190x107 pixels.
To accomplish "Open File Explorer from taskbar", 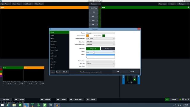I will point(14,105).
